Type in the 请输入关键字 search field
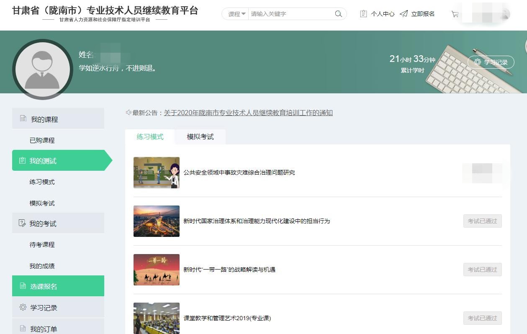Screen dimensions: 527x334 (291, 14)
